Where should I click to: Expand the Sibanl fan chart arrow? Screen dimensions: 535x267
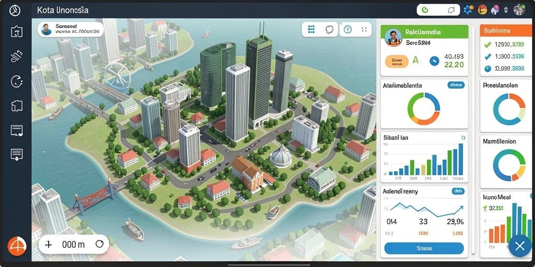coord(463,138)
